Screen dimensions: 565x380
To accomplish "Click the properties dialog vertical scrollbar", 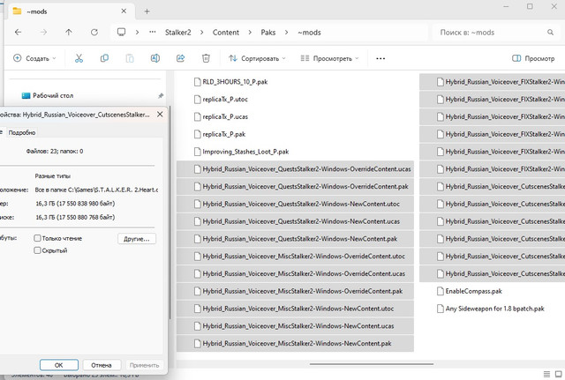I will [169, 212].
